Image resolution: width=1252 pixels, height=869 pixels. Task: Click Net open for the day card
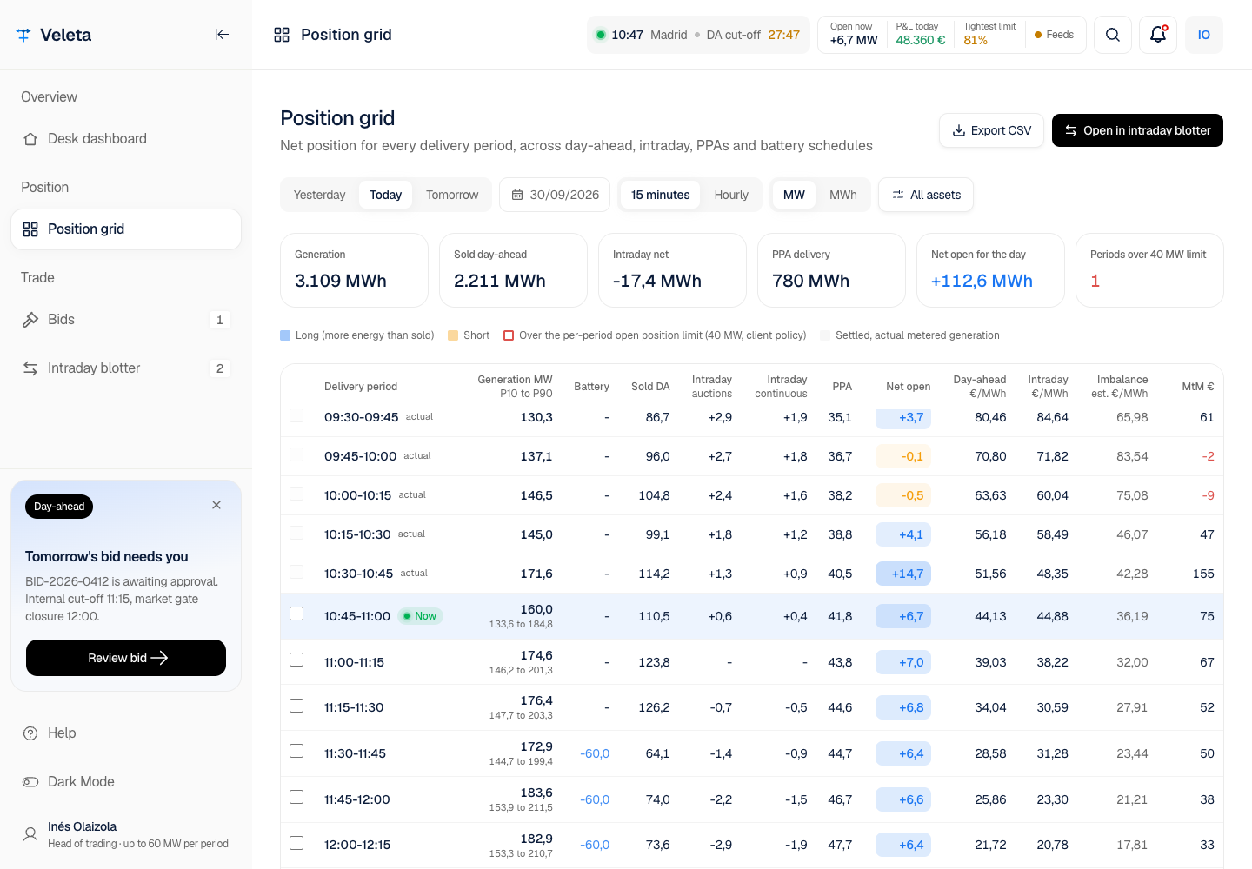click(x=990, y=270)
